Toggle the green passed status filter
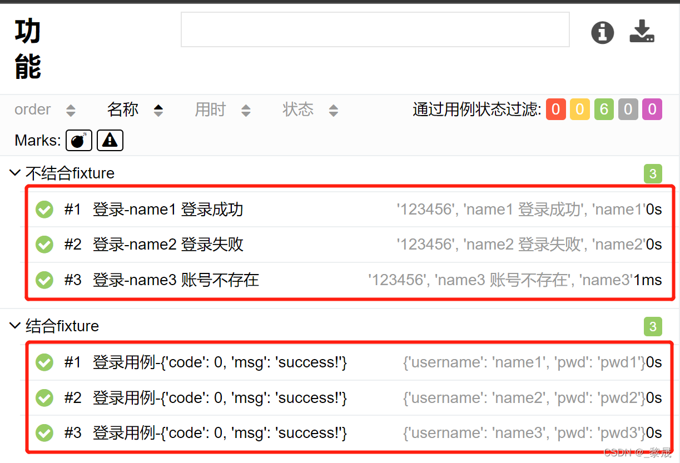This screenshot has width=680, height=463. pyautogui.click(x=604, y=109)
